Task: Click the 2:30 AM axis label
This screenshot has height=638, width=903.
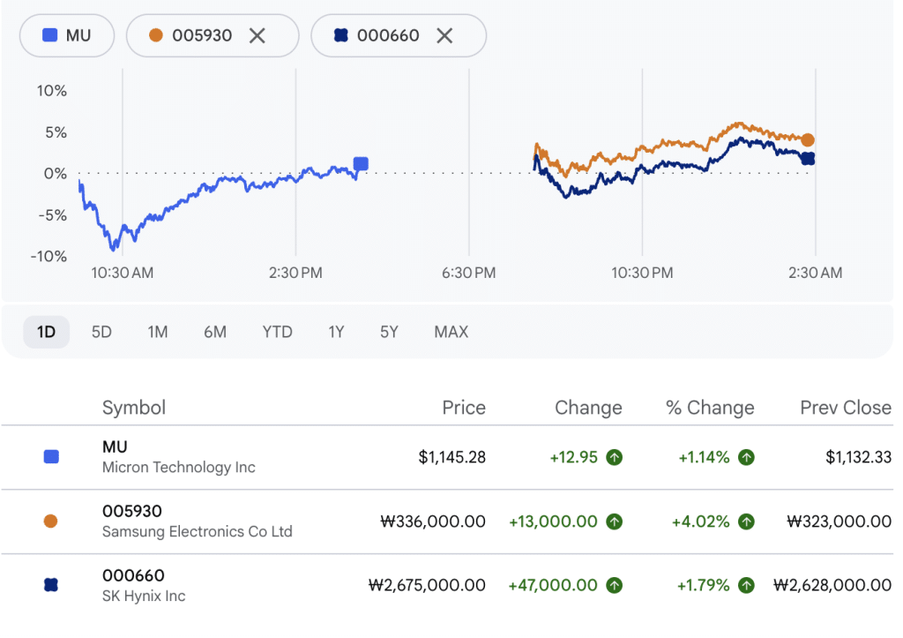Action: tap(815, 273)
